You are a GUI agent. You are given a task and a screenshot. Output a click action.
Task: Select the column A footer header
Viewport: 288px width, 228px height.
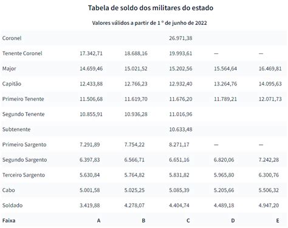click(98, 221)
